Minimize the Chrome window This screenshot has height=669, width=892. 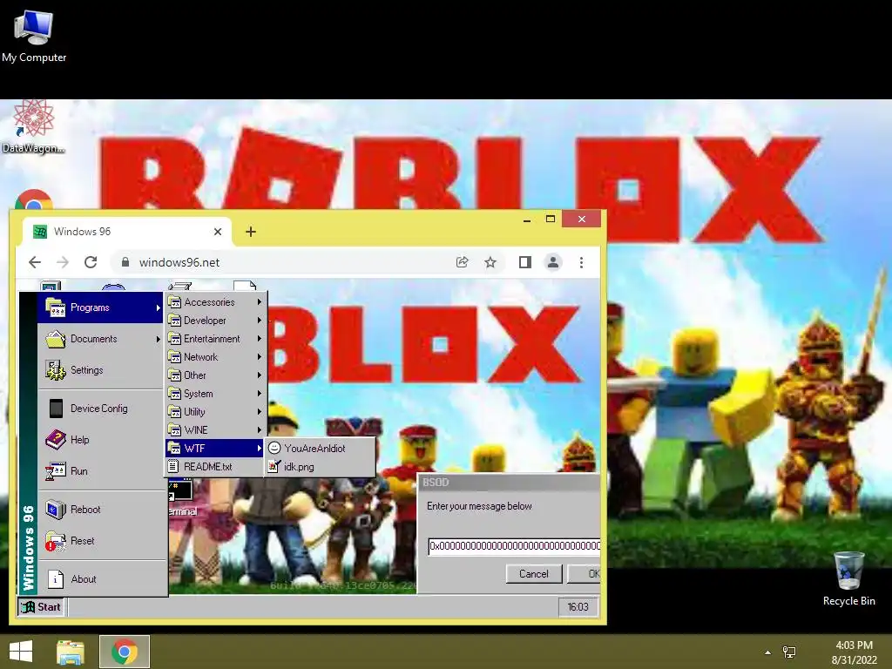[x=527, y=219]
